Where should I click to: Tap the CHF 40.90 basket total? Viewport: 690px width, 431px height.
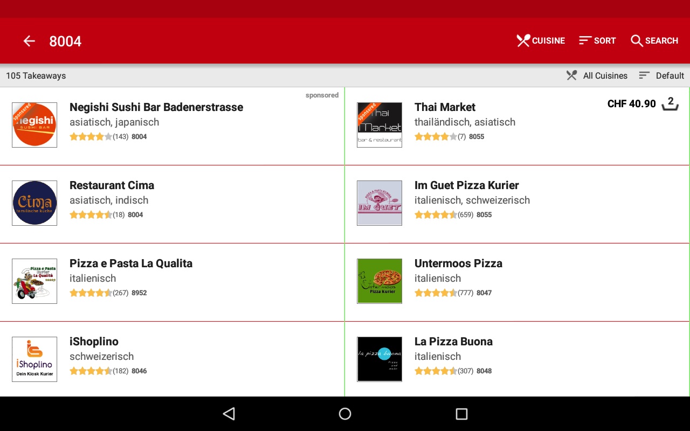tap(631, 104)
